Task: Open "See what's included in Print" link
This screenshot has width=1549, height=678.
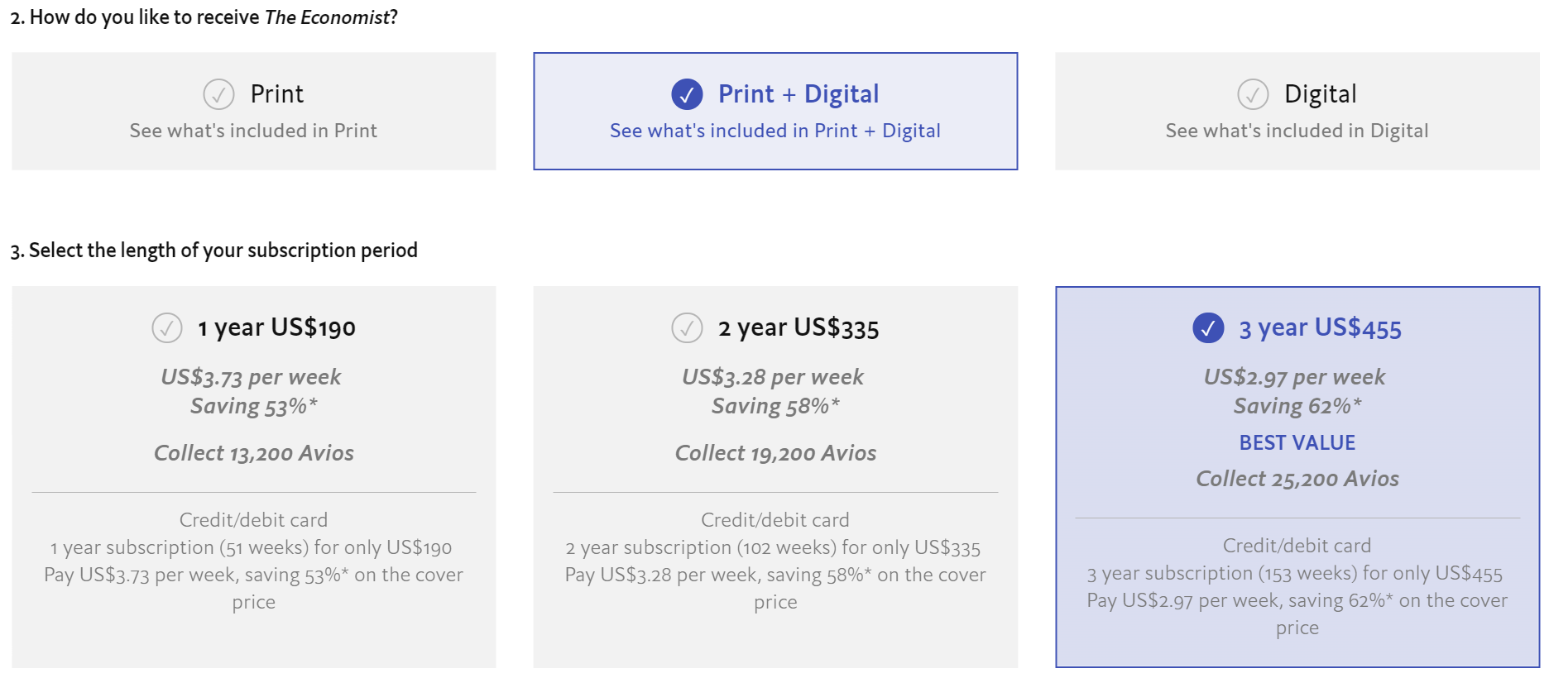Action: [253, 131]
